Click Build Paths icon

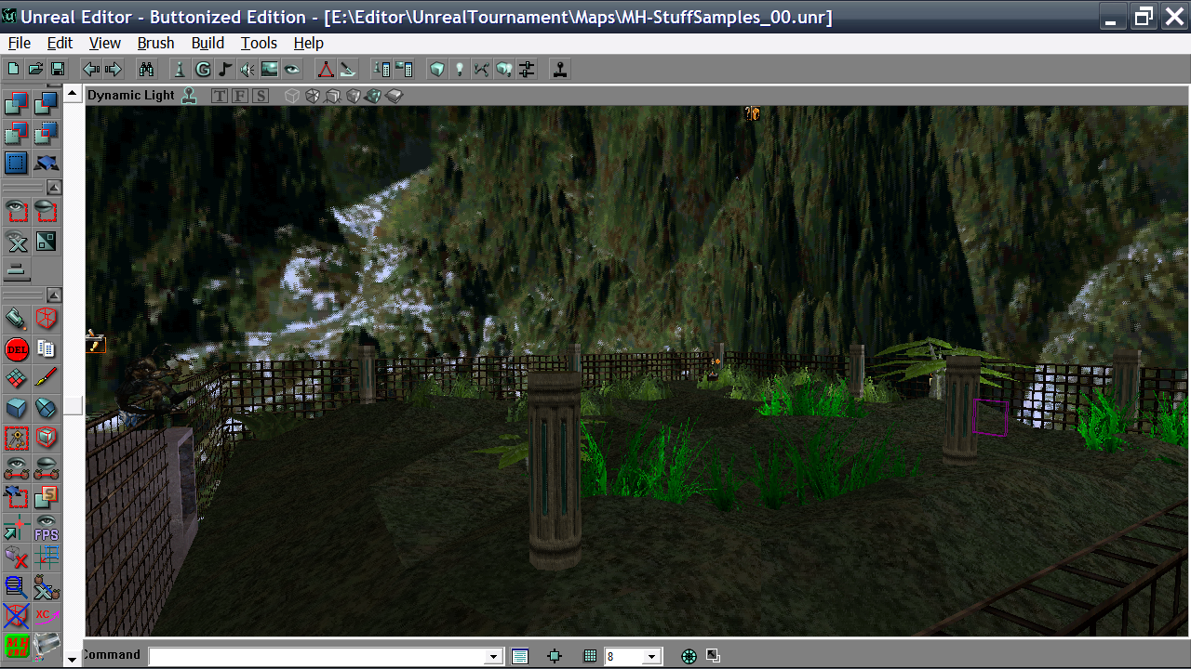click(482, 69)
